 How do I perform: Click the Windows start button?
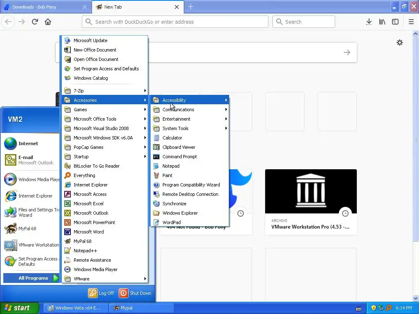[20, 308]
